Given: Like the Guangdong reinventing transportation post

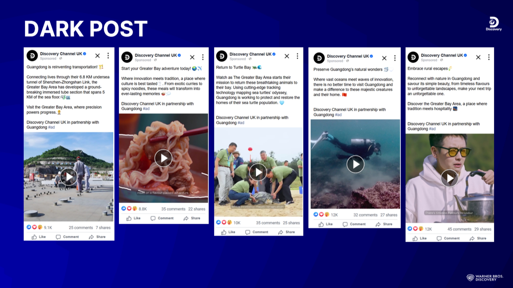Looking at the screenshot, I should point(39,237).
